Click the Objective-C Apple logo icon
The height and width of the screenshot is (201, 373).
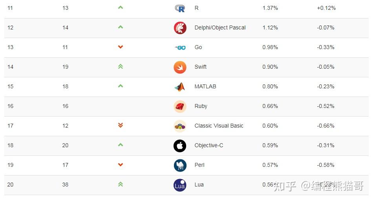[x=180, y=146]
